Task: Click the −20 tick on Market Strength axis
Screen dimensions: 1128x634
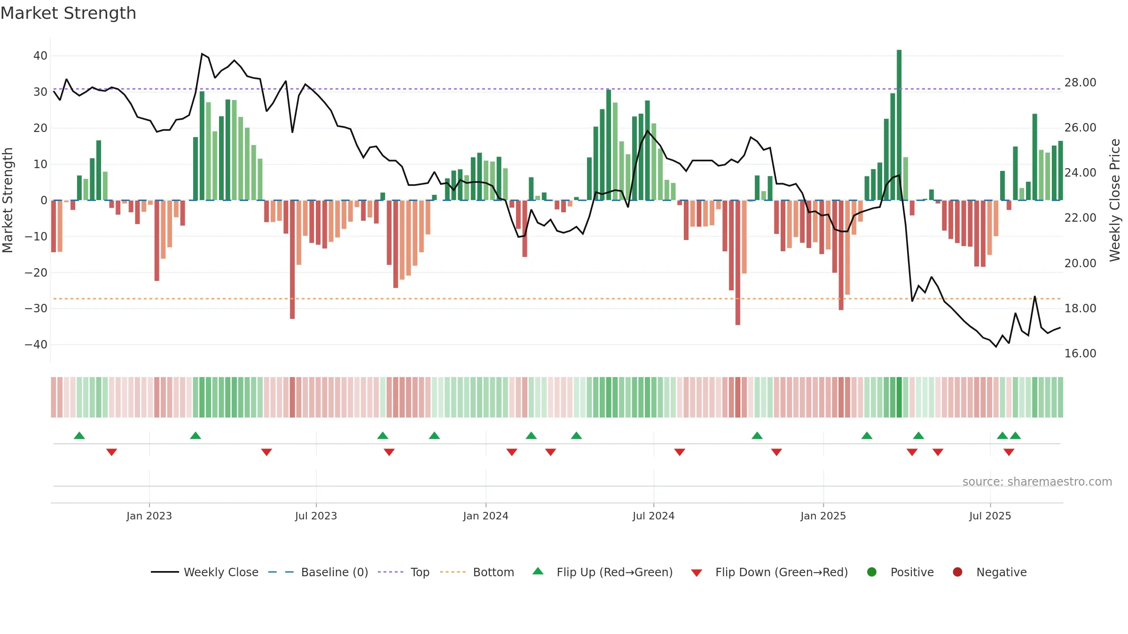Action: point(36,273)
